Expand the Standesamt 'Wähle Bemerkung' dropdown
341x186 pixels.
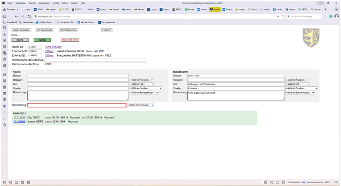[300, 92]
